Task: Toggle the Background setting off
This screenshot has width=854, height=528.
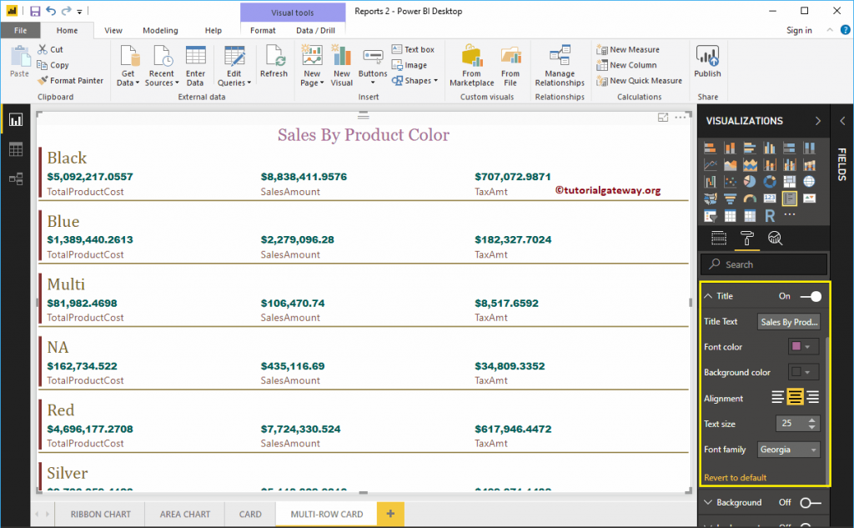Action: pos(806,502)
